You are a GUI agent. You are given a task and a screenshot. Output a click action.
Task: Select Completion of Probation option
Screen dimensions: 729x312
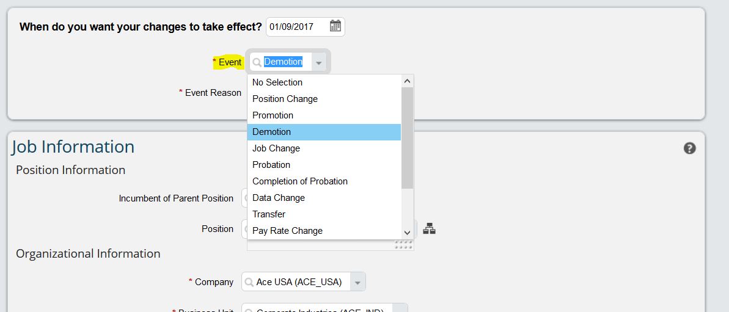tap(324, 181)
